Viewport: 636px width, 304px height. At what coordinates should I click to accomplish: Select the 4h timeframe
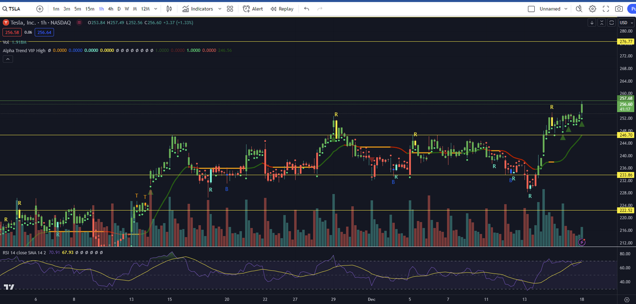click(x=110, y=9)
